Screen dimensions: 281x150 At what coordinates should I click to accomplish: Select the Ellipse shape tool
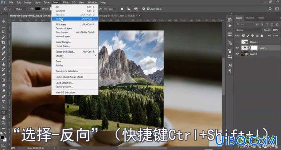coord(3,112)
